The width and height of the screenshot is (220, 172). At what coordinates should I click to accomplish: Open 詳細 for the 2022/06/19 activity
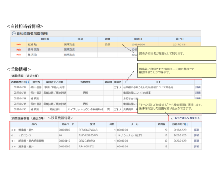pos(198,93)
